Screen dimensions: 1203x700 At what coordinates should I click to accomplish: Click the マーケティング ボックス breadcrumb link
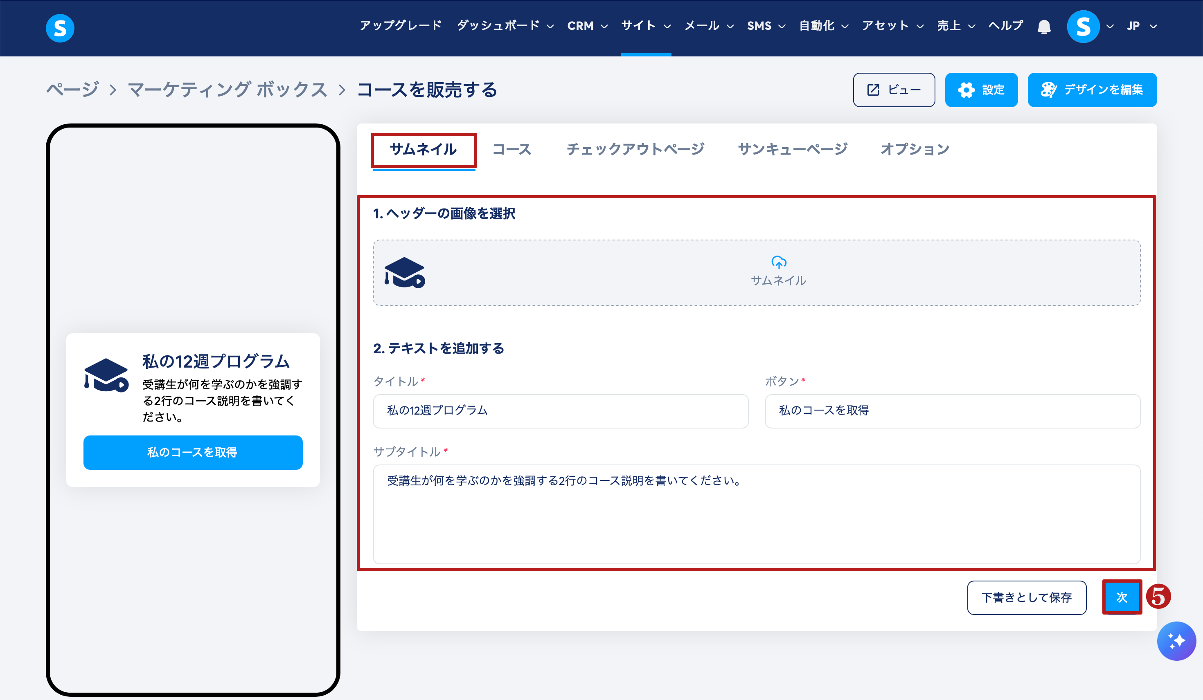pyautogui.click(x=227, y=90)
